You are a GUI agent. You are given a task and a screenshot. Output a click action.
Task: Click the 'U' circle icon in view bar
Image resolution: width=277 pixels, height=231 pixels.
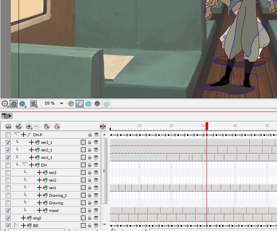click(x=97, y=104)
